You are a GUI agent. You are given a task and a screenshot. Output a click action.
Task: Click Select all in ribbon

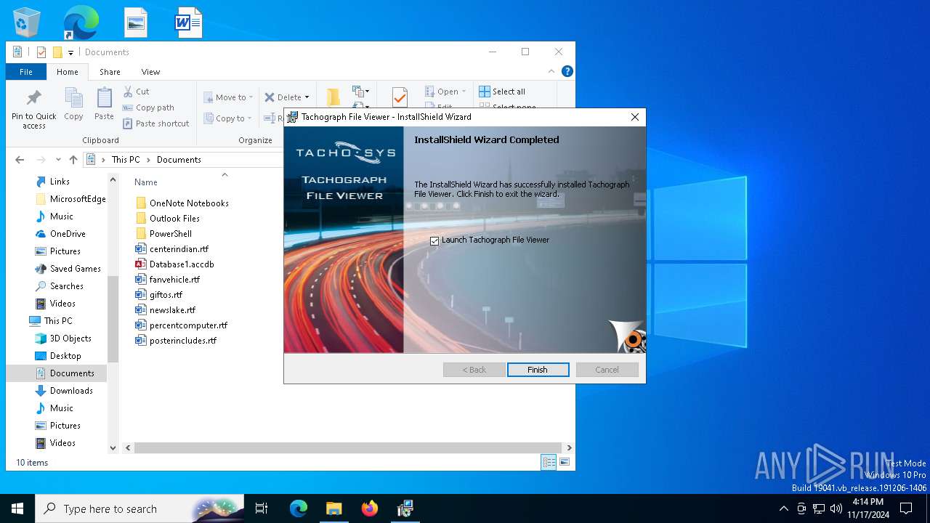tap(502, 92)
